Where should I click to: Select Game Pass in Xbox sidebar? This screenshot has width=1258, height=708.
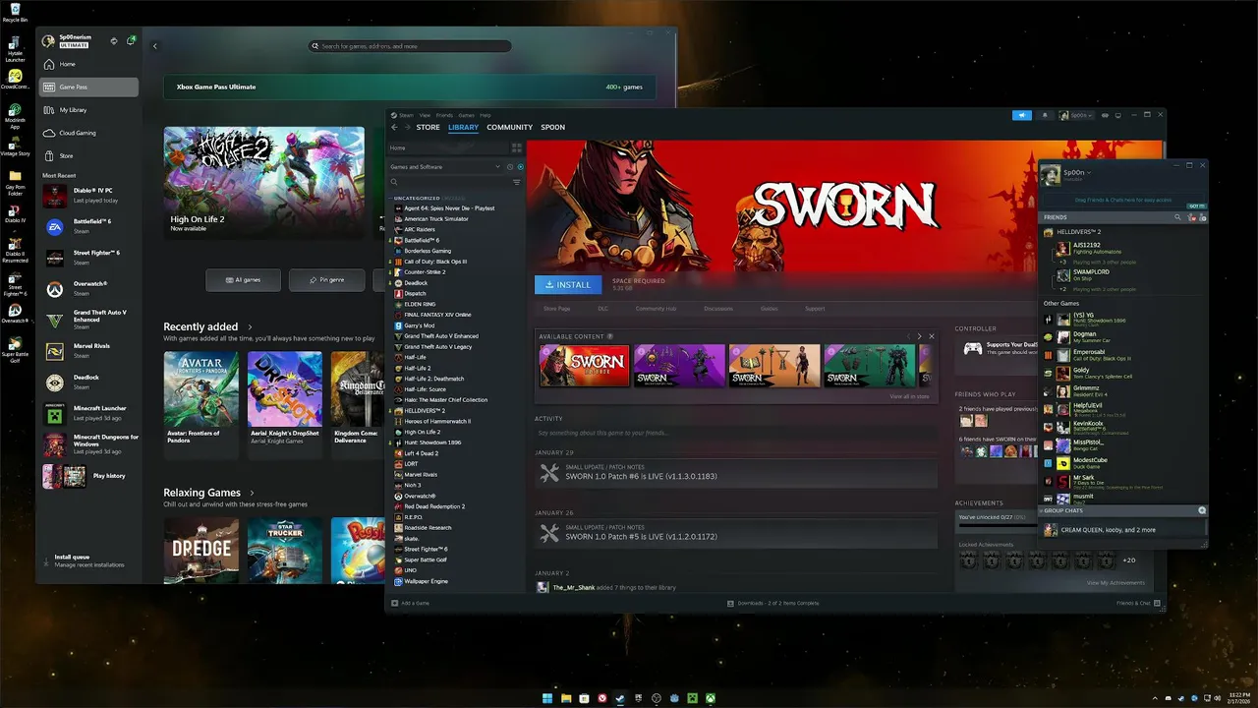(88, 87)
